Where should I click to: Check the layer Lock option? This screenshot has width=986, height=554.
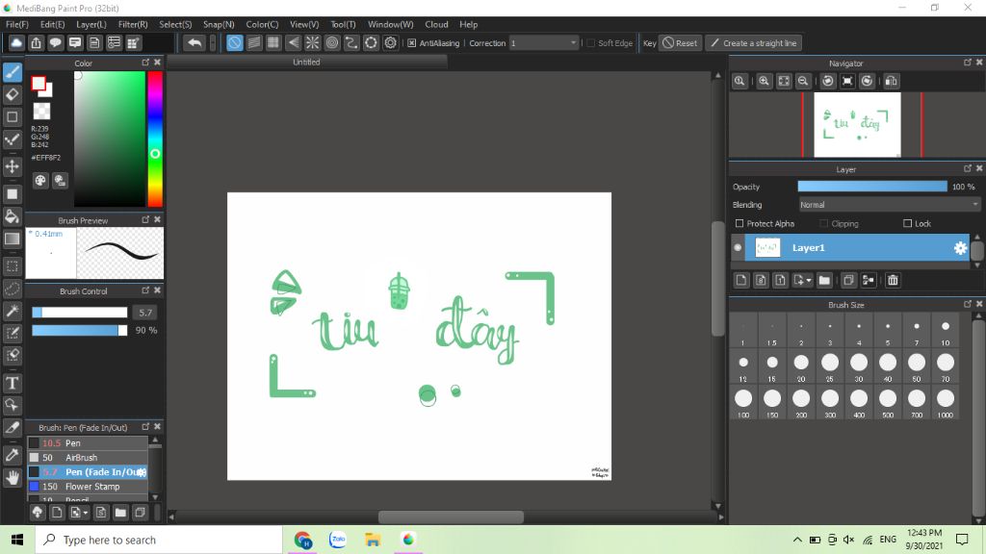[907, 223]
